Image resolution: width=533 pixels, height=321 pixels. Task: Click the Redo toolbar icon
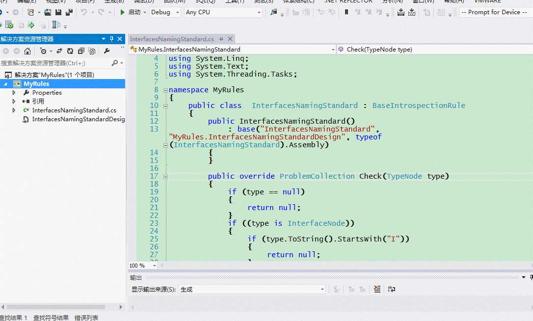click(x=101, y=13)
